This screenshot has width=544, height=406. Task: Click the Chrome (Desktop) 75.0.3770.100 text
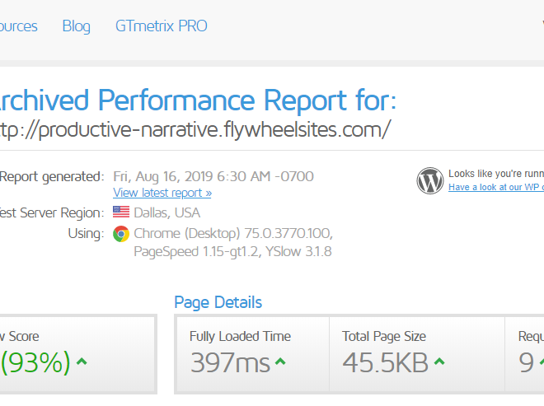click(233, 233)
